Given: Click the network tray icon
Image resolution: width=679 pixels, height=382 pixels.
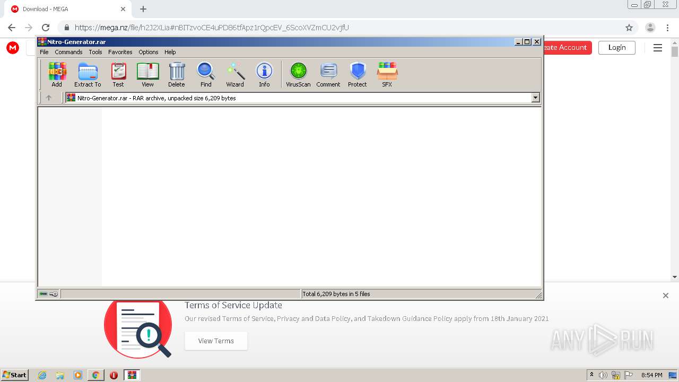Looking at the screenshot, I should point(616,375).
